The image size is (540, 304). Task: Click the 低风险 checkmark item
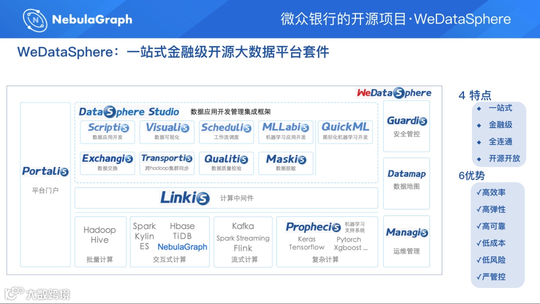click(491, 260)
